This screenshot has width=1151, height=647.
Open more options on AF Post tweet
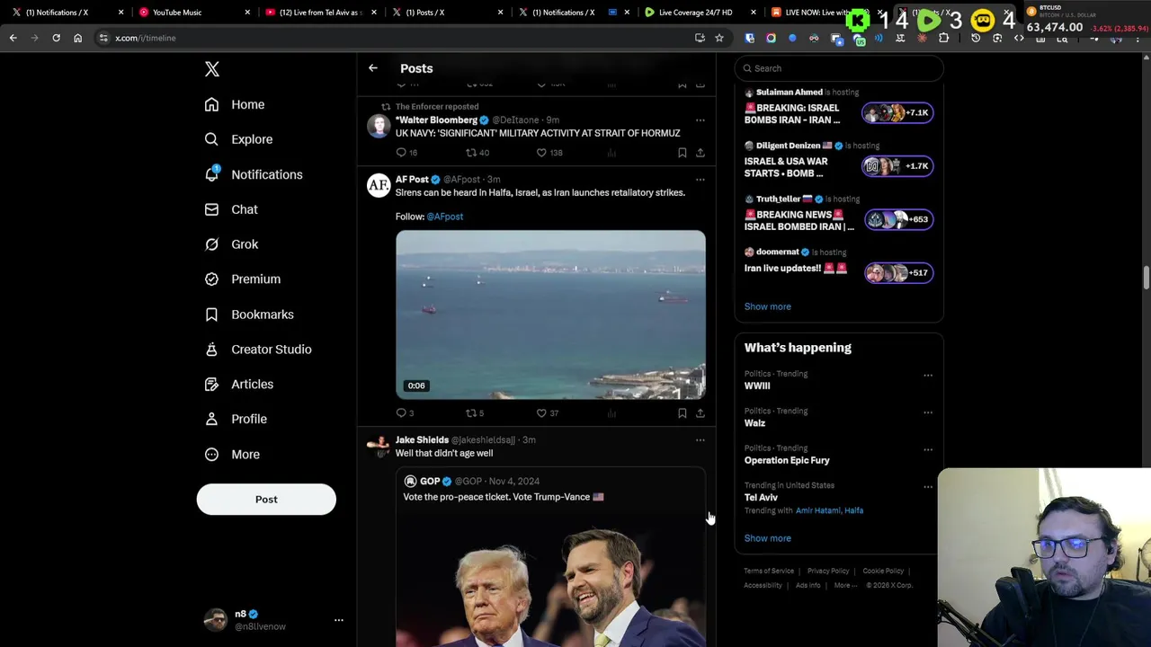point(700,179)
